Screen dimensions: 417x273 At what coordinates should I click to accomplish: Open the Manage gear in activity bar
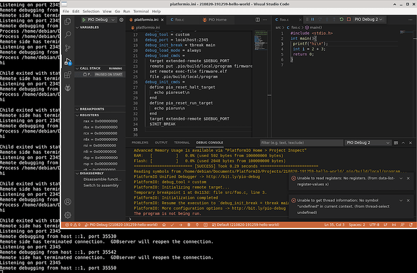click(68, 215)
